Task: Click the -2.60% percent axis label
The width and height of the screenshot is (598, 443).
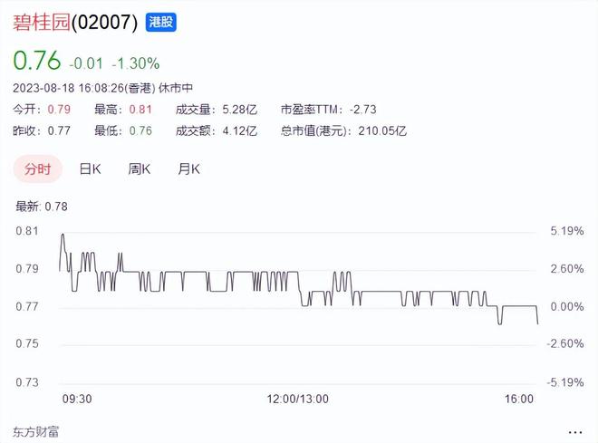Action: tap(564, 343)
